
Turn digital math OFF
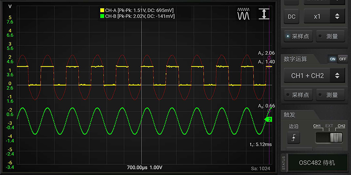click(x=343, y=59)
